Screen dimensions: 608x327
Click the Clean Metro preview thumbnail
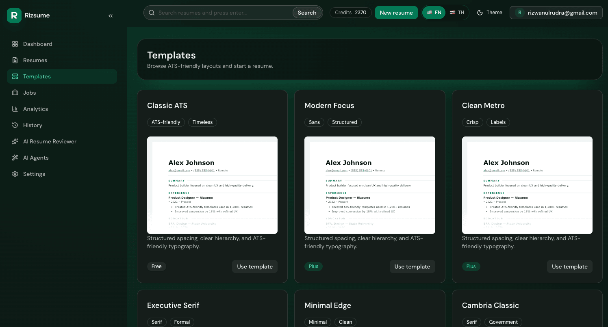(527, 185)
